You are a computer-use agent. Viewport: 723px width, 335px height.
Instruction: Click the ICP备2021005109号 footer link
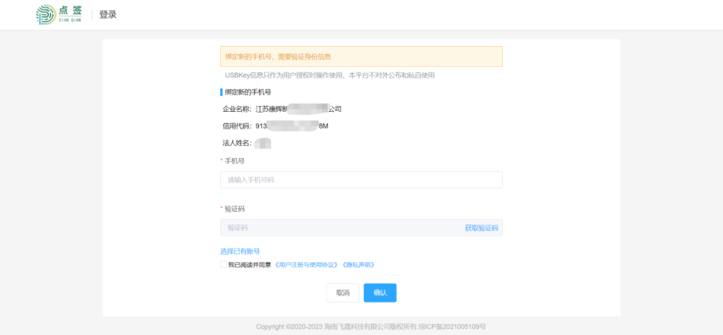[x=452, y=327]
